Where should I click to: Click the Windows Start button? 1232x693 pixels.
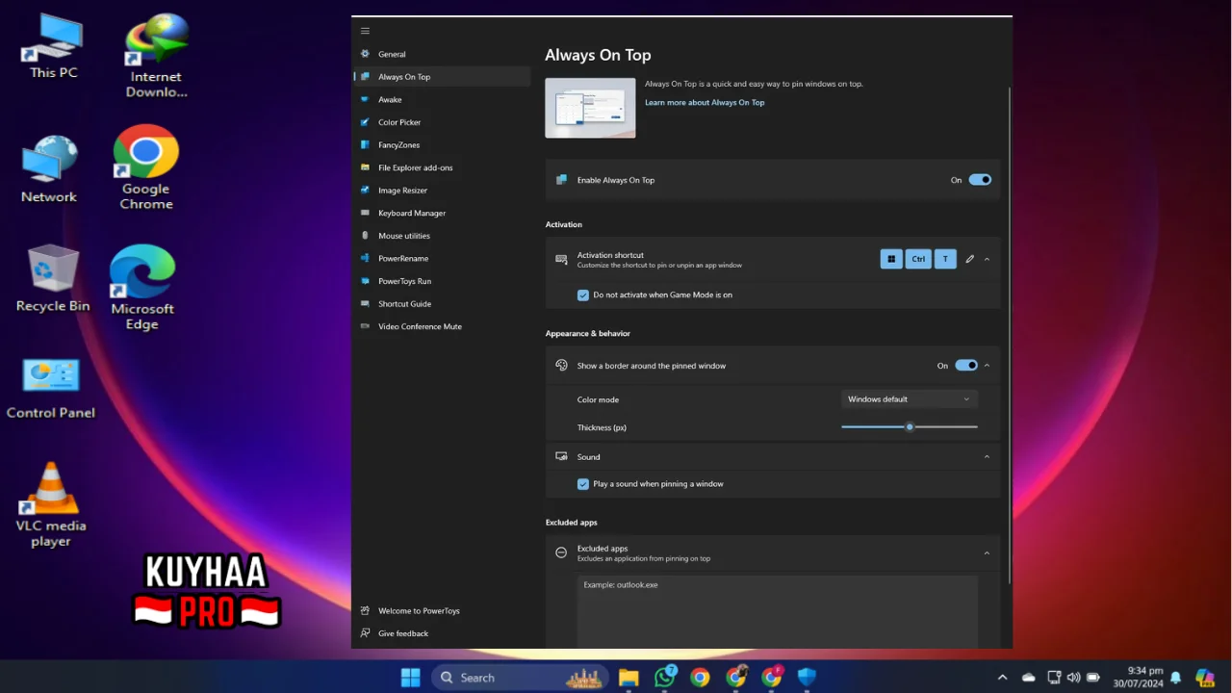click(410, 678)
